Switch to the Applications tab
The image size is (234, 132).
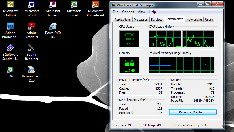(x=123, y=20)
